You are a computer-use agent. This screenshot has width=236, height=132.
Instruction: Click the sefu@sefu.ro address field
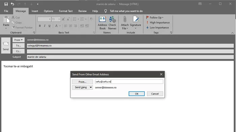point(129,82)
